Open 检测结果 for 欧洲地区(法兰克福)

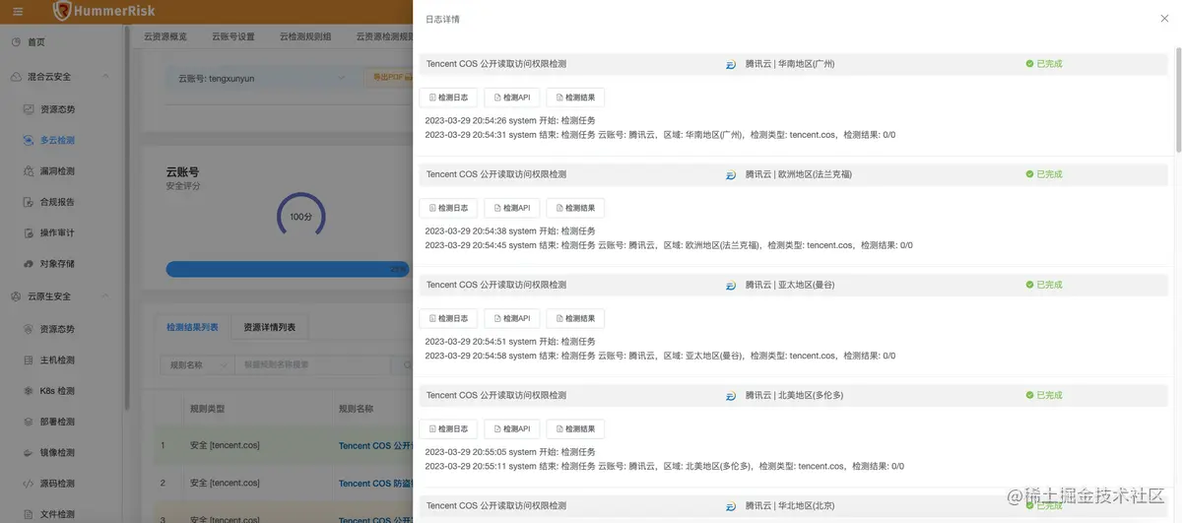coord(575,208)
